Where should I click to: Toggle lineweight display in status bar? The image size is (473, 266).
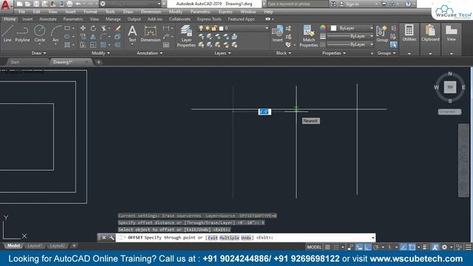pos(426,248)
